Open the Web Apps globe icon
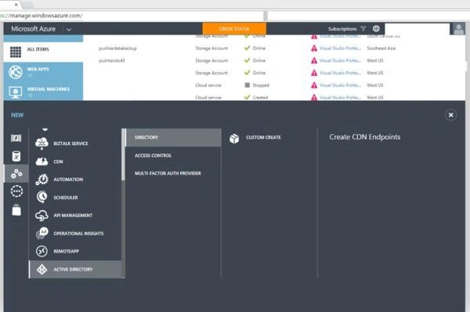Screen dimensions: 470x312 pyautogui.click(x=16, y=72)
